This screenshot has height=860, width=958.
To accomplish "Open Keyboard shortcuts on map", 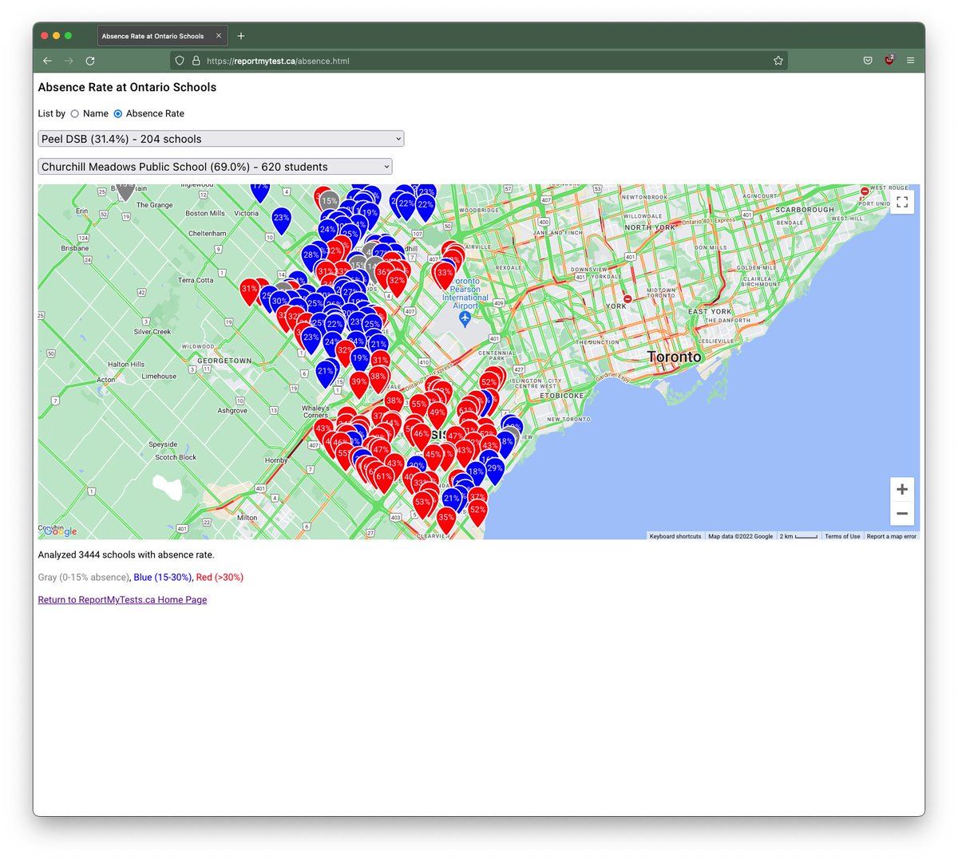I will coord(675,536).
